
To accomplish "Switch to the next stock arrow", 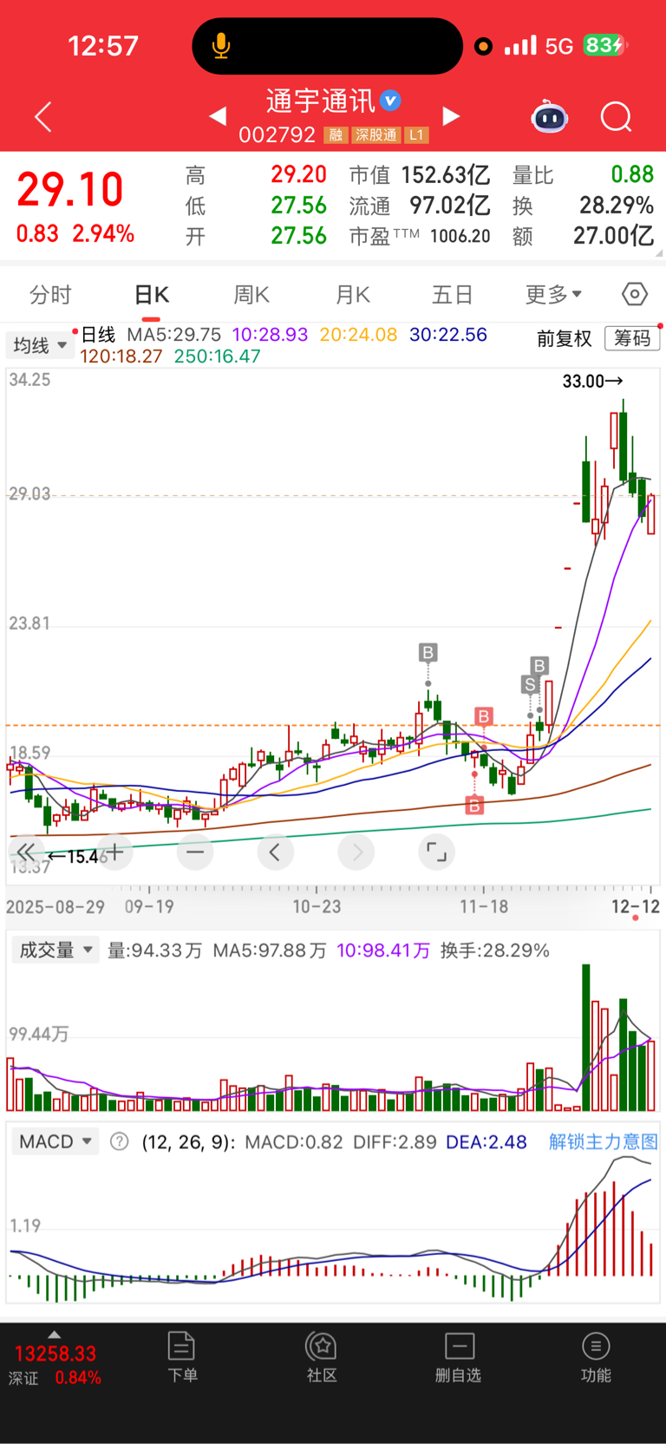I will tap(451, 116).
